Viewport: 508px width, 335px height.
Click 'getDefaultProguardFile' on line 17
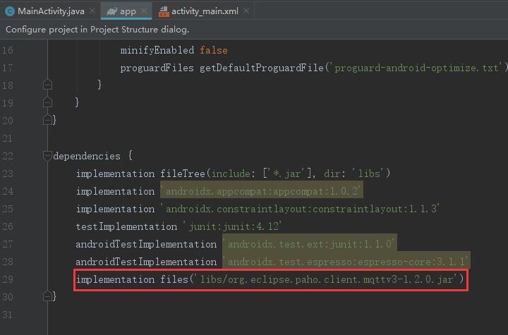pos(262,68)
